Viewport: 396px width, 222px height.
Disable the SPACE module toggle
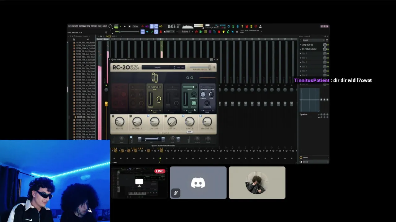(183, 116)
